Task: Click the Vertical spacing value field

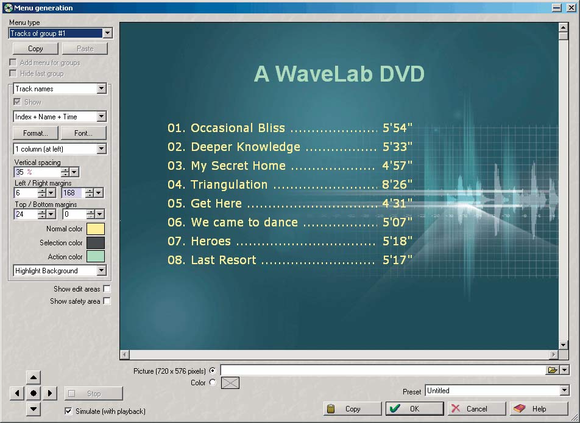Action: [x=37, y=172]
